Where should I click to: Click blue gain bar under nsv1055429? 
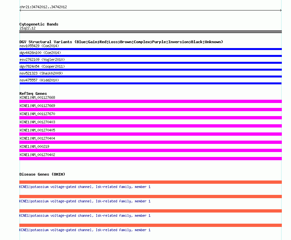(x=150, y=49)
